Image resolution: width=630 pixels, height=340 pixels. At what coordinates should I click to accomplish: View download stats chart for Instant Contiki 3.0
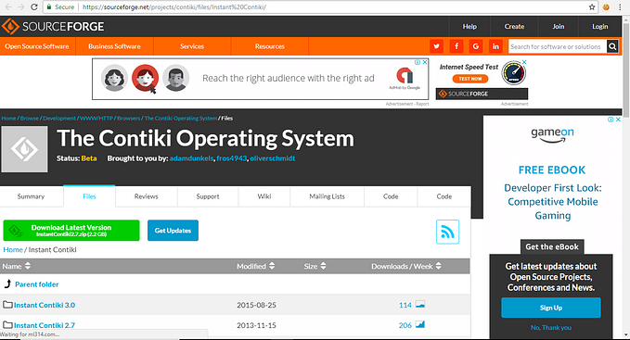coord(420,304)
